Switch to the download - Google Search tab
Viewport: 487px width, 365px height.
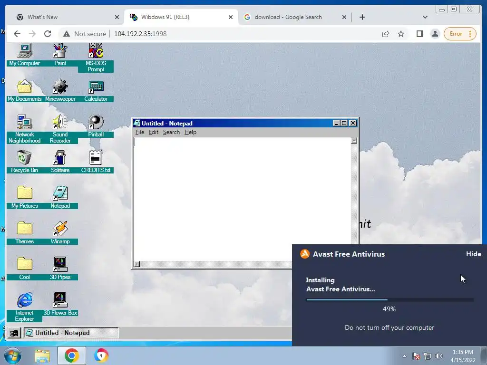295,17
